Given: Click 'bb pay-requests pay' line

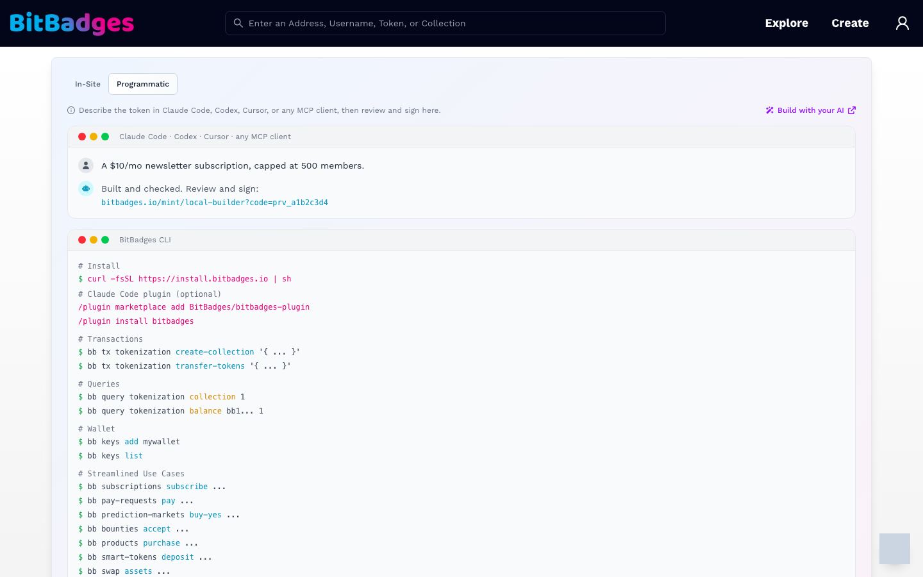Looking at the screenshot, I should (136, 501).
